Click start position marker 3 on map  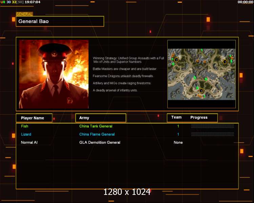coord(202,91)
